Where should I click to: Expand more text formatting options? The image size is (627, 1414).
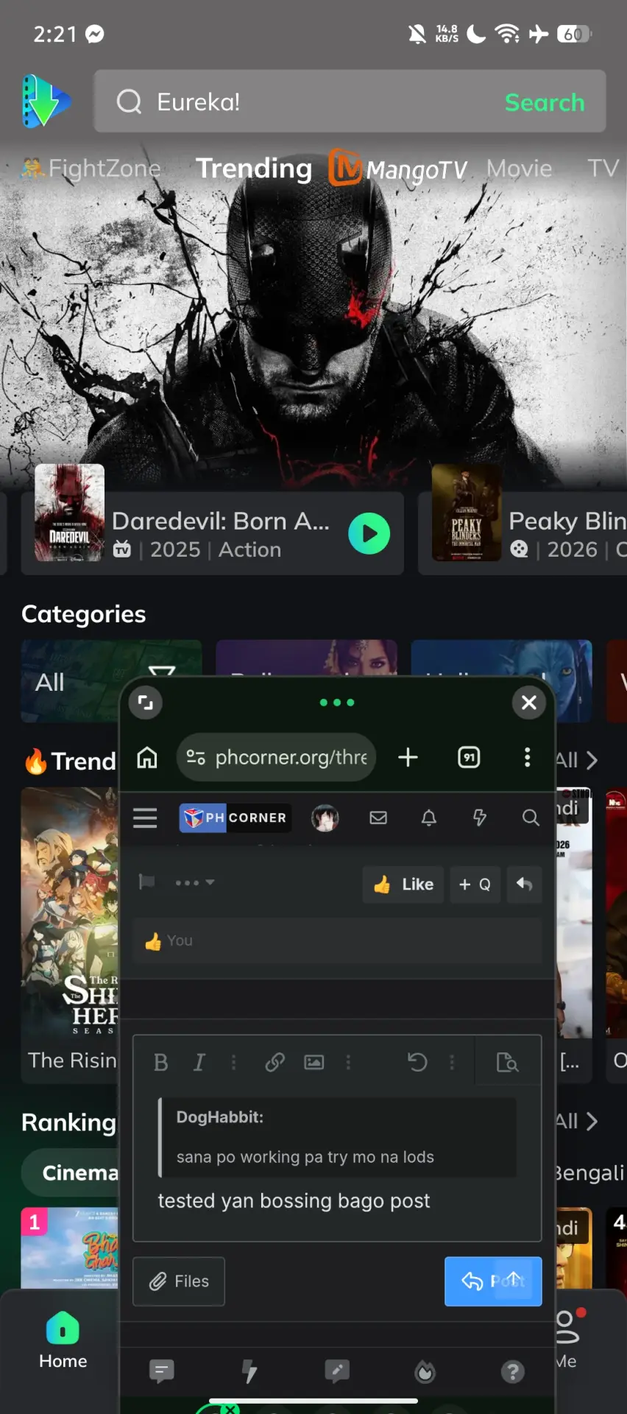(234, 1062)
